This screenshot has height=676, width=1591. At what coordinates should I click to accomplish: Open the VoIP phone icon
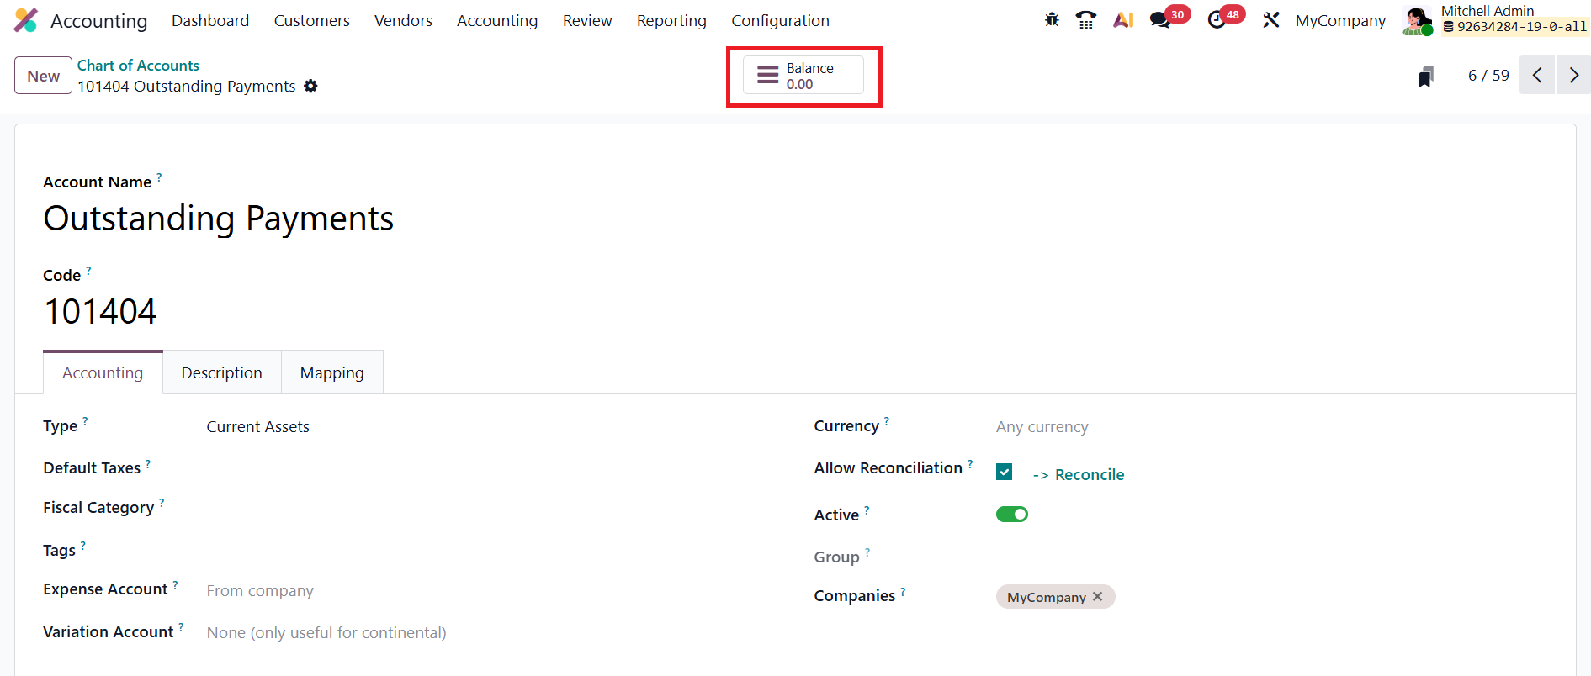click(1086, 20)
